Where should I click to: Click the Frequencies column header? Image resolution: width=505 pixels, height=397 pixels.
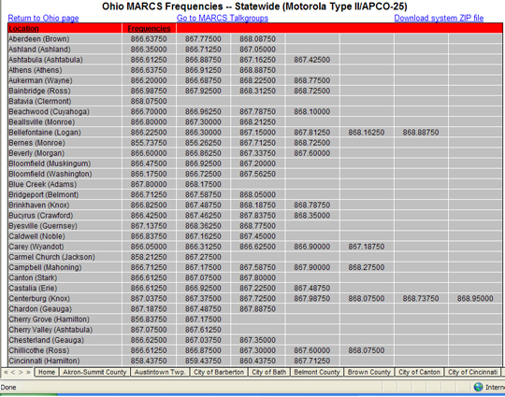[x=149, y=29]
